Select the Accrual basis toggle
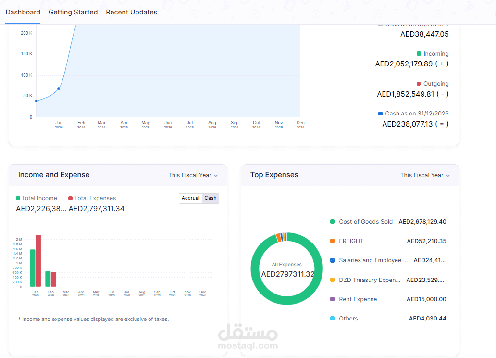496x358 pixels. (190, 198)
